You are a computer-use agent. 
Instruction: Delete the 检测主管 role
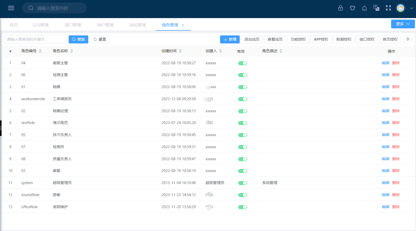pos(396,75)
